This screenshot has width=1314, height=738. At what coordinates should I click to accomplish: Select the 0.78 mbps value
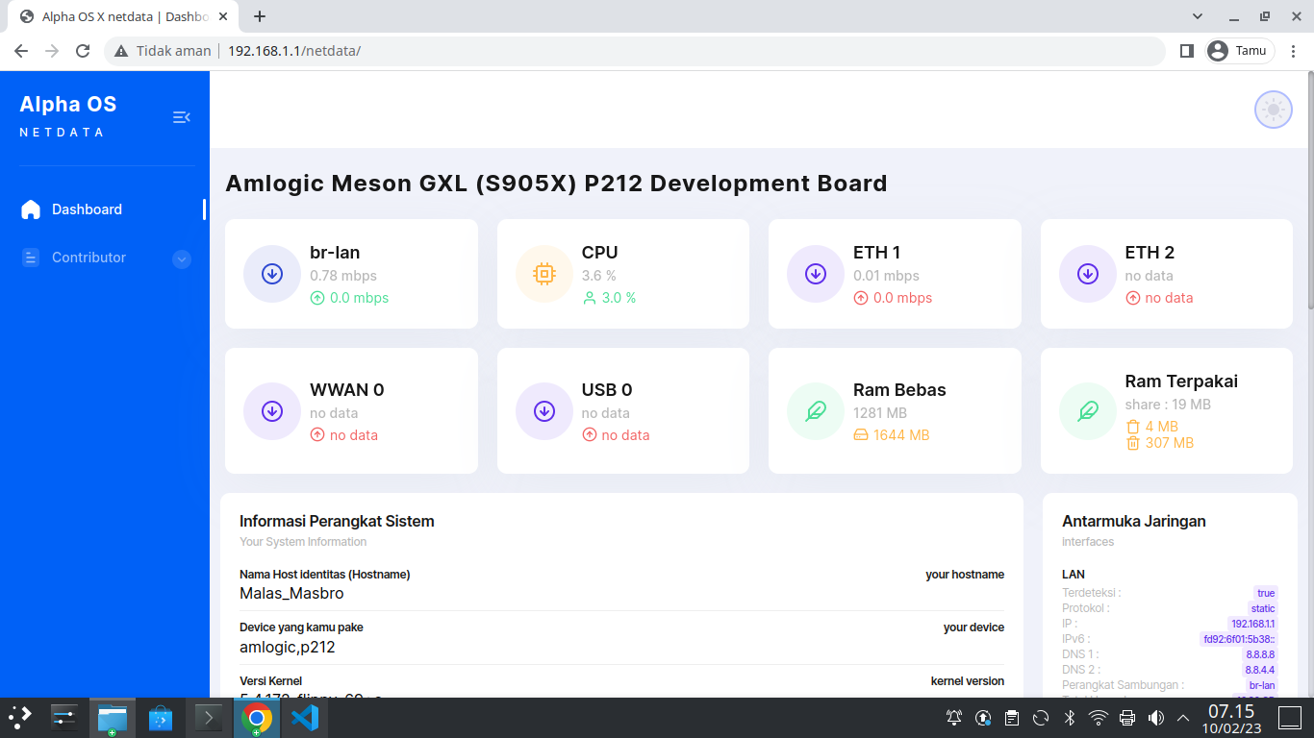click(343, 276)
